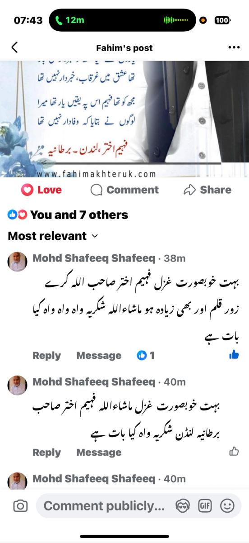The height and width of the screenshot is (543, 249).
Task: Reply to the 40m comment
Action: tap(46, 452)
